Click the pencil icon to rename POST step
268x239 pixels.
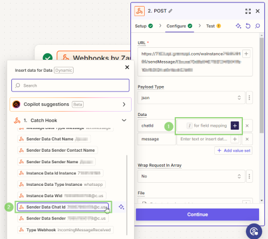[x=170, y=11]
